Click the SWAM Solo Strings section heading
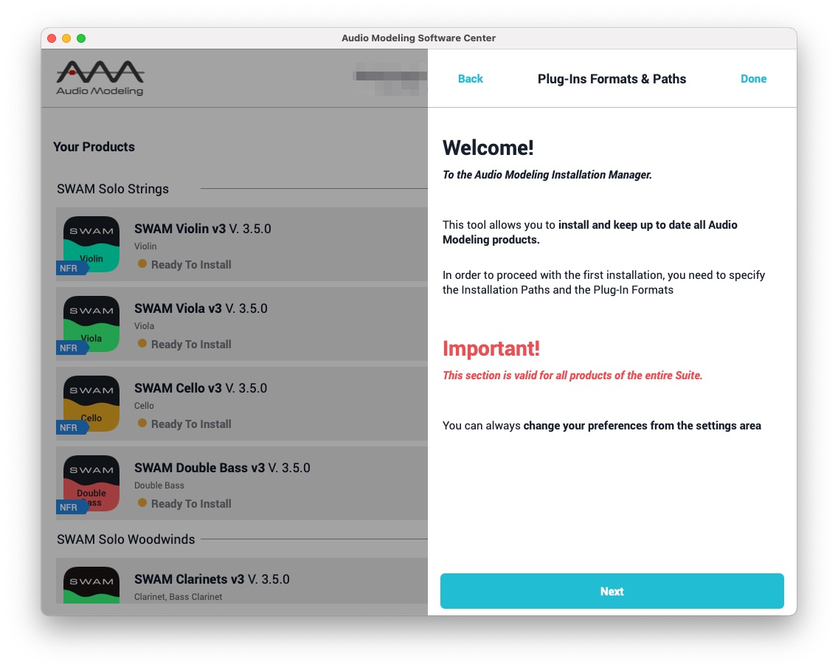 click(113, 189)
